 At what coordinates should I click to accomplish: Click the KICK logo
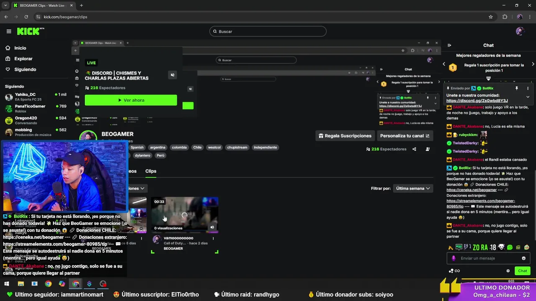pos(30,31)
